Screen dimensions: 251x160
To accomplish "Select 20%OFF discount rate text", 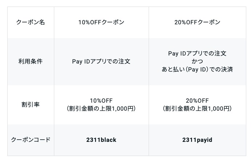I will [x=197, y=100].
